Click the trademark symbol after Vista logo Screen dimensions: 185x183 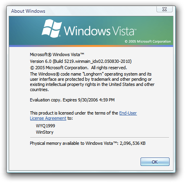[135, 29]
